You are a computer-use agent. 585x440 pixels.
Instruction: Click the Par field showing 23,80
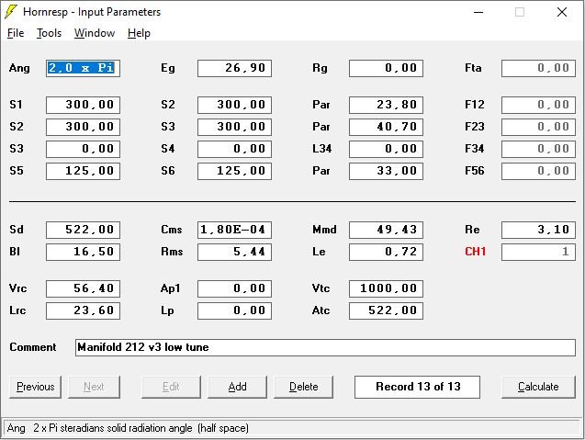(x=386, y=105)
